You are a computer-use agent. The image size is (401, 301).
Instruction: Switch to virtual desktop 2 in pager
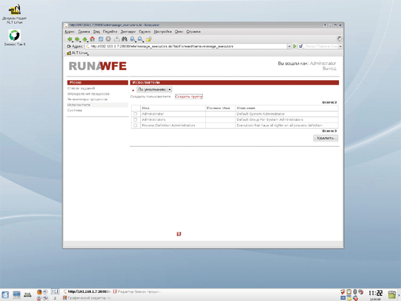point(55,298)
